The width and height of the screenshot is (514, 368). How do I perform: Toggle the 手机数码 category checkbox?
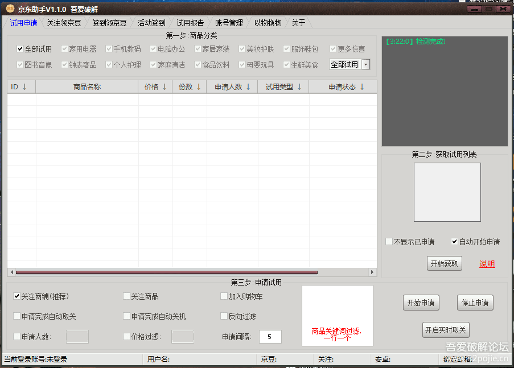click(109, 49)
